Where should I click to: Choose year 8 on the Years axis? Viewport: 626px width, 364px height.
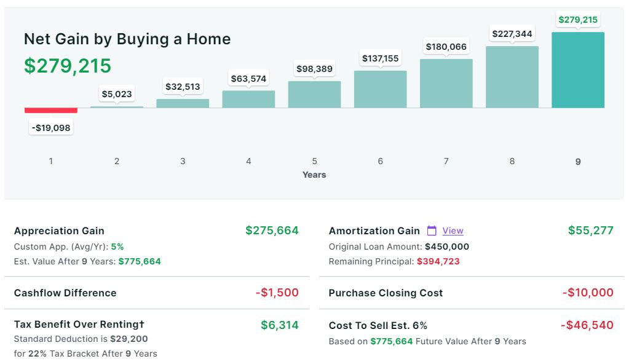point(512,161)
